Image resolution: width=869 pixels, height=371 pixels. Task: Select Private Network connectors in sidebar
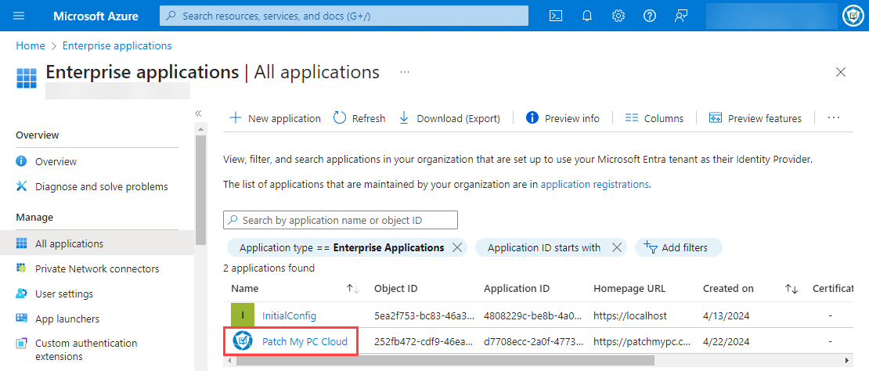pos(96,268)
